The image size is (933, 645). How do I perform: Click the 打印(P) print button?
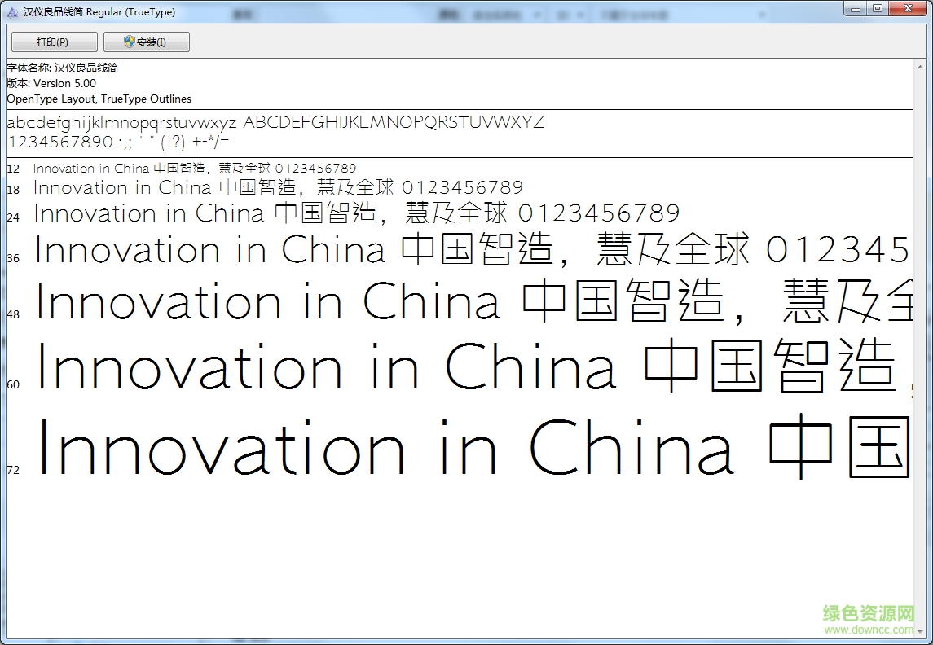pos(54,42)
